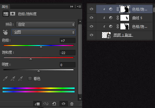Collapse the panel with double-arrow icon
This screenshot has width=155, height=108.
72,6
